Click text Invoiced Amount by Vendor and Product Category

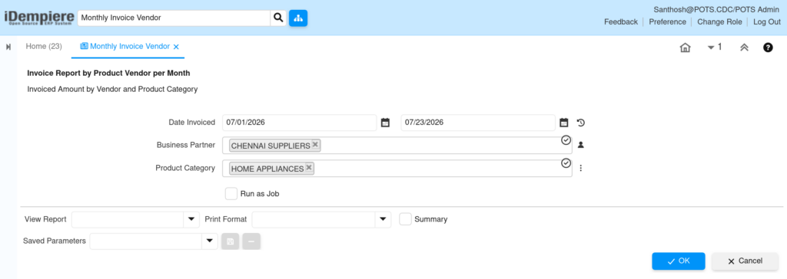112,90
